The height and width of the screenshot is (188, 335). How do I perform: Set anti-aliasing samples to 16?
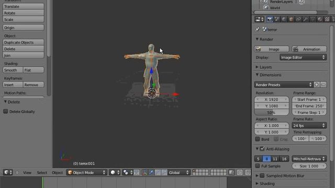284,159
